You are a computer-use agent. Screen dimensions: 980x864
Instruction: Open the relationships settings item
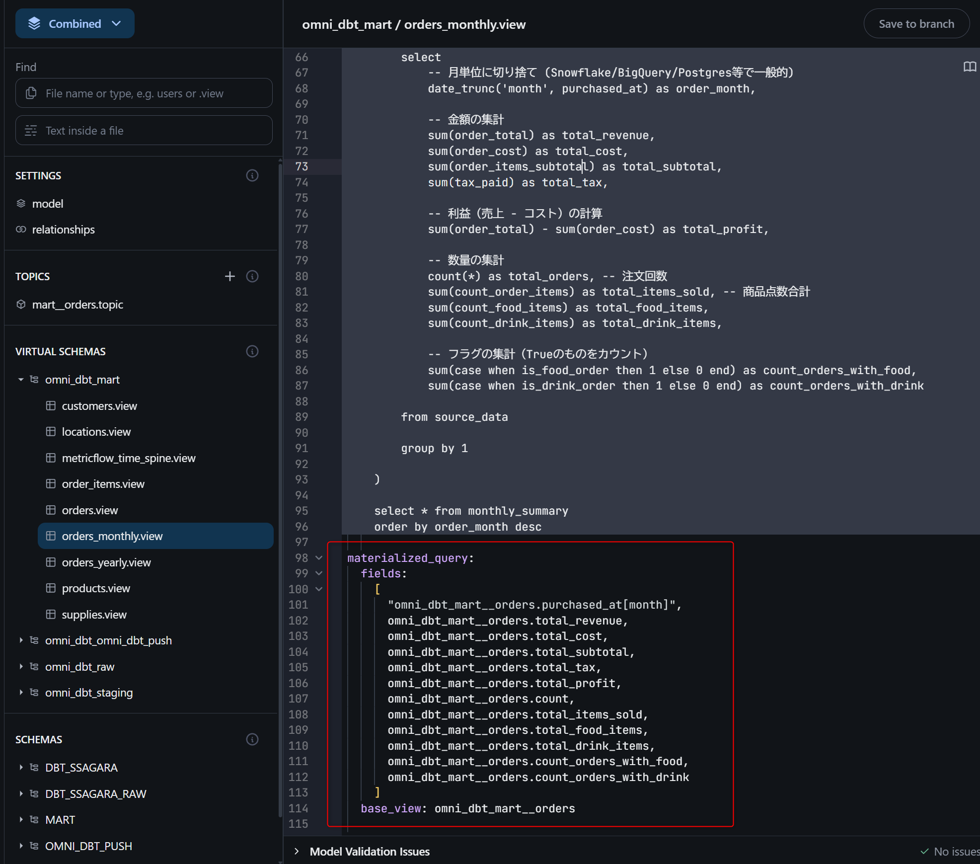[x=63, y=230]
